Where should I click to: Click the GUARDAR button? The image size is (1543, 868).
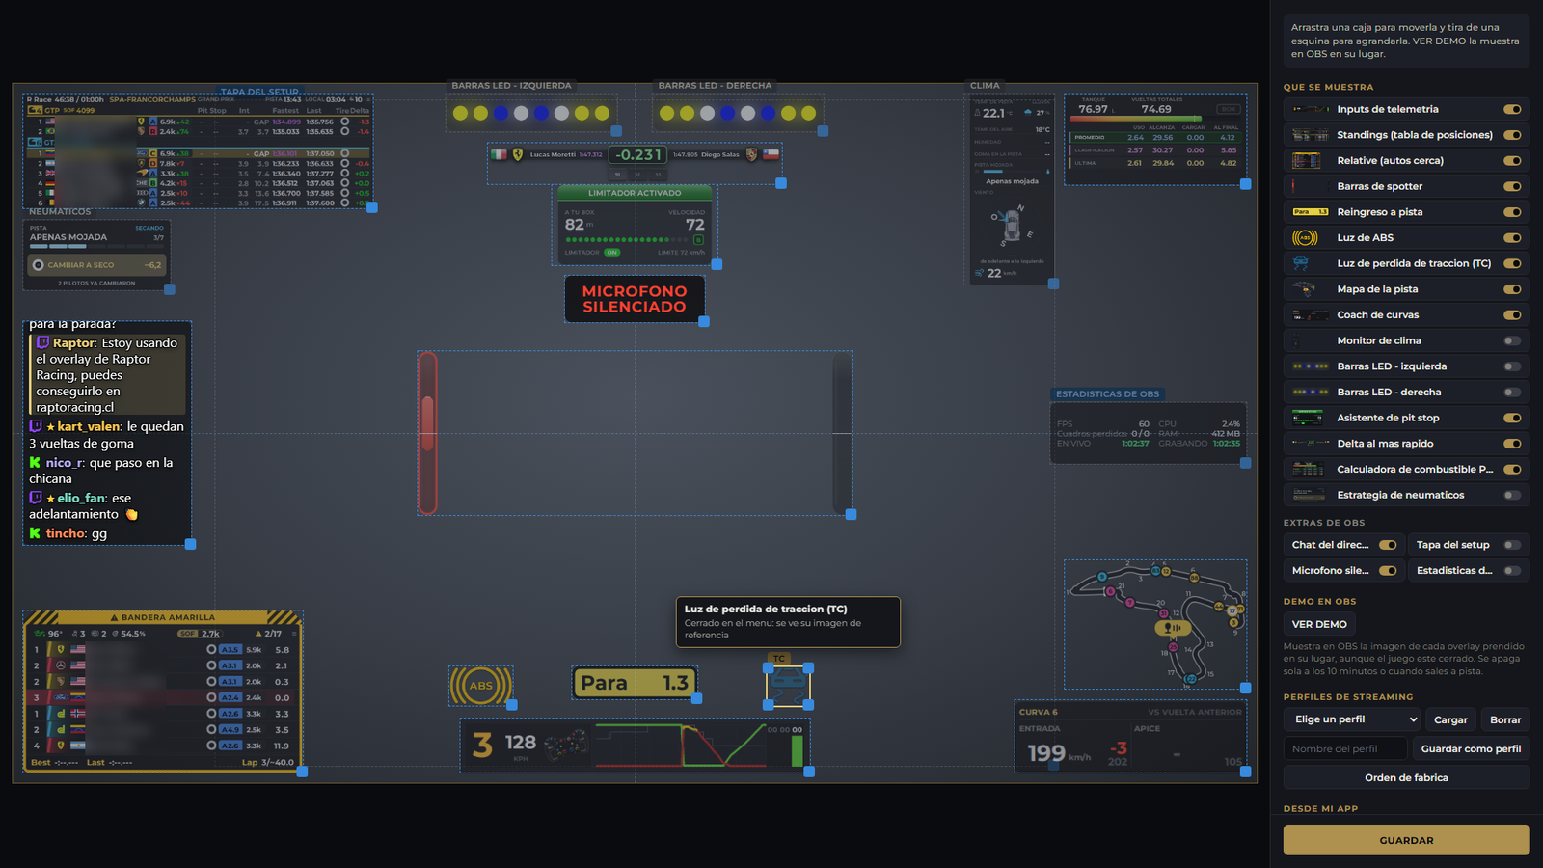click(x=1406, y=840)
